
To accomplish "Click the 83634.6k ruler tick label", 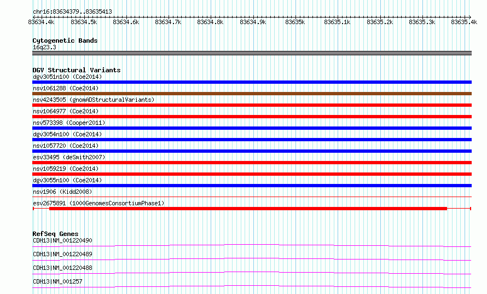I will coord(126,22).
